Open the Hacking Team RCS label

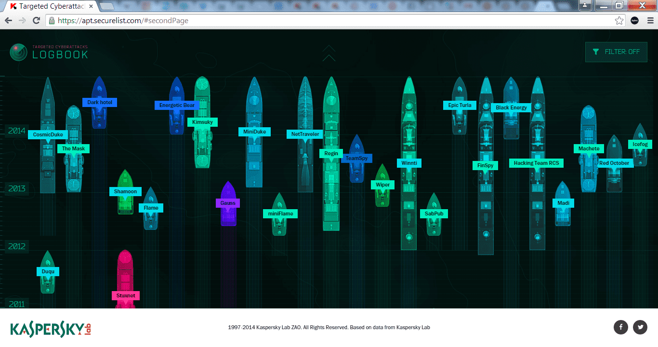tap(536, 163)
